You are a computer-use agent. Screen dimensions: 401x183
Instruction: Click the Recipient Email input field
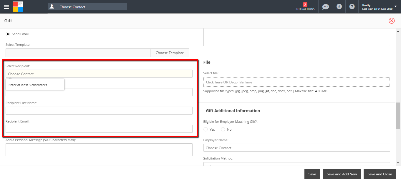(x=99, y=129)
